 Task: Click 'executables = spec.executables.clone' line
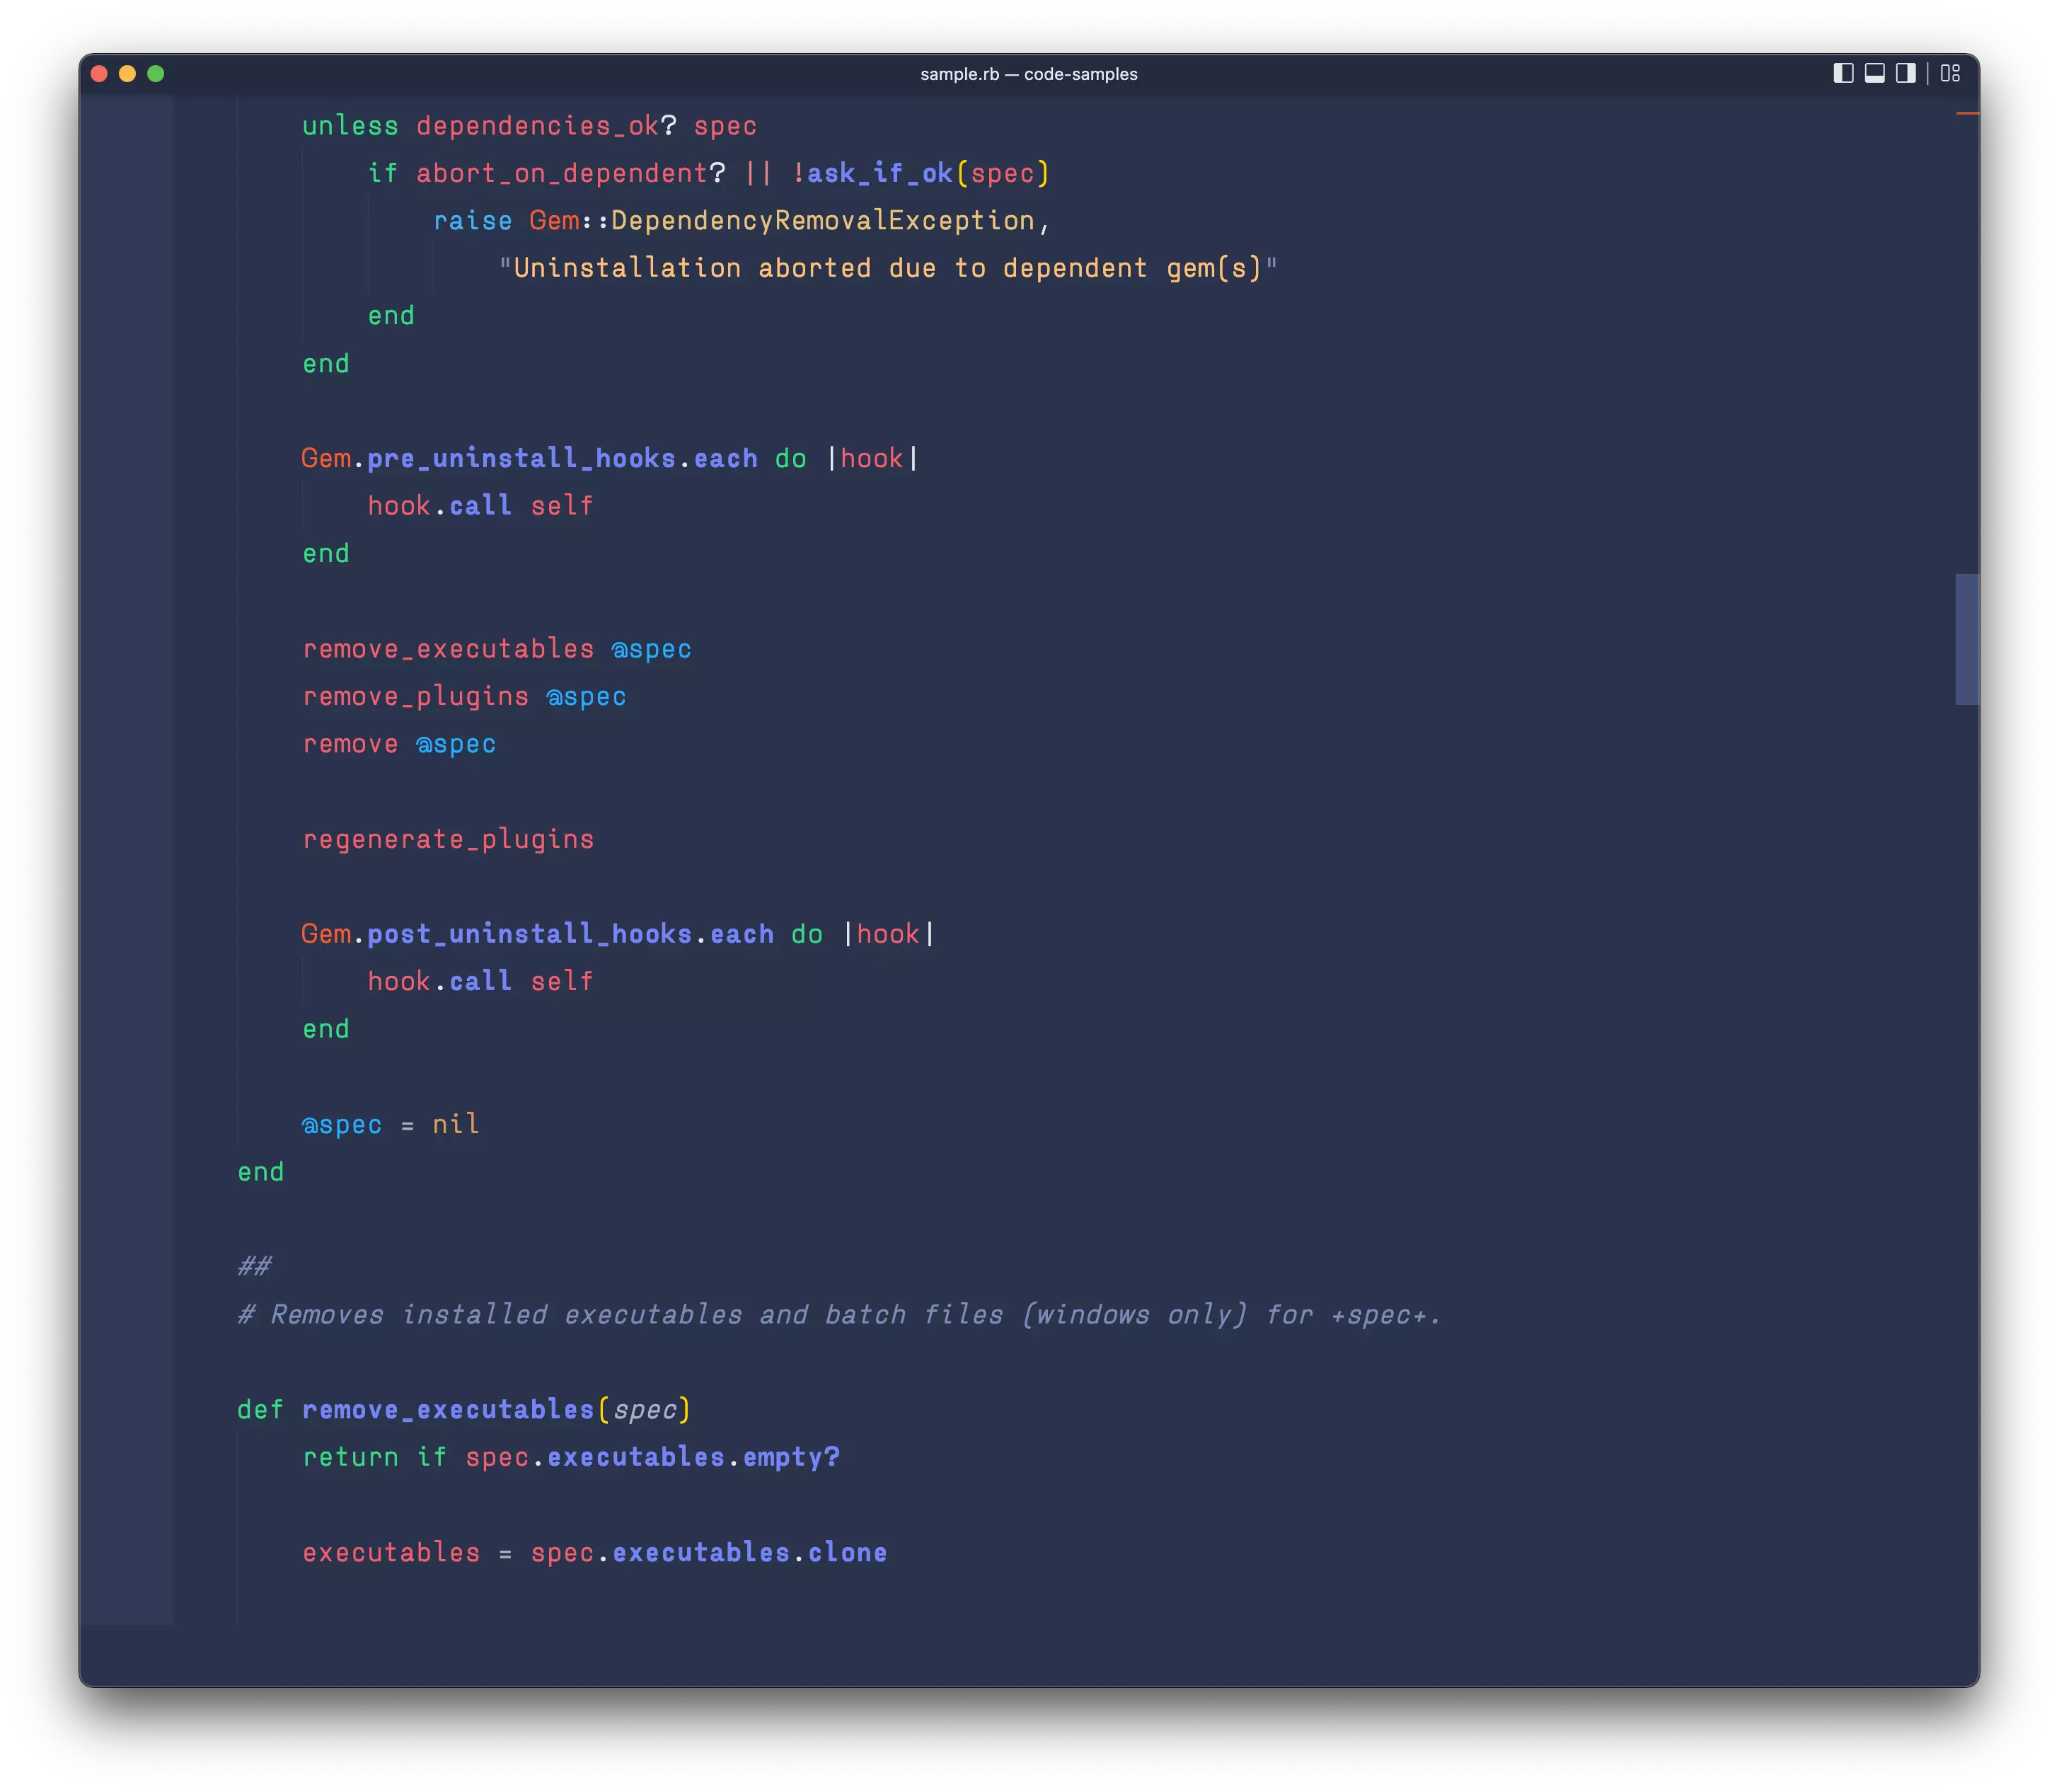pos(595,1552)
